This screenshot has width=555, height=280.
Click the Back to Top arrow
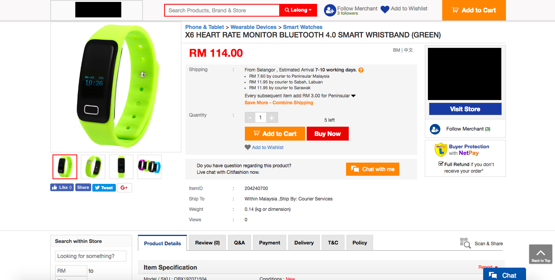pyautogui.click(x=541, y=254)
